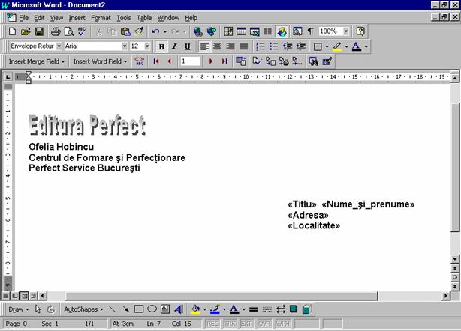This screenshot has height=331, width=461.
Task: Click the Save icon in toolbar
Action: 38,32
